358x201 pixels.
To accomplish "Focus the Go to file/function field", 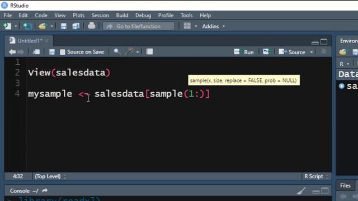I will tap(138, 26).
